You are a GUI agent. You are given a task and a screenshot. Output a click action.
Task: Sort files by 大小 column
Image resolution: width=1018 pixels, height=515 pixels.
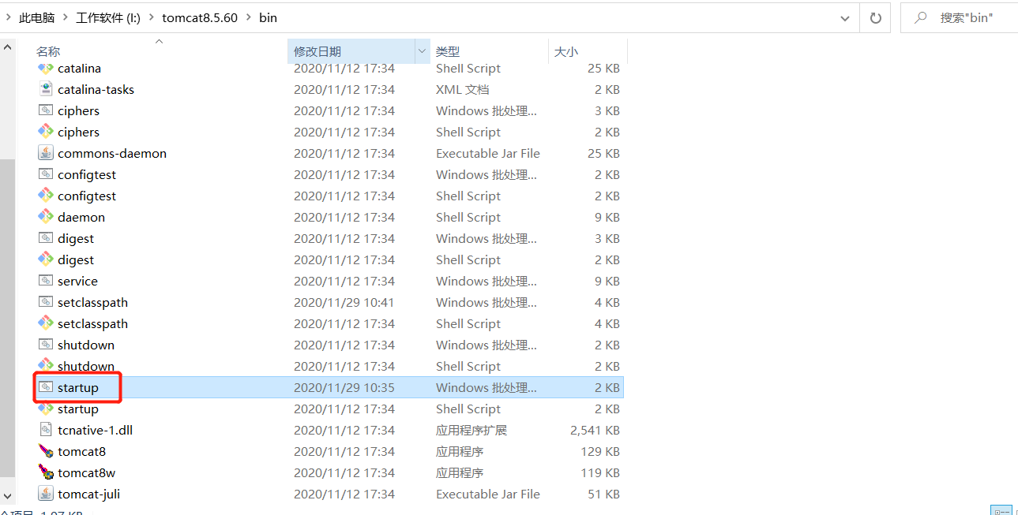pyautogui.click(x=566, y=51)
